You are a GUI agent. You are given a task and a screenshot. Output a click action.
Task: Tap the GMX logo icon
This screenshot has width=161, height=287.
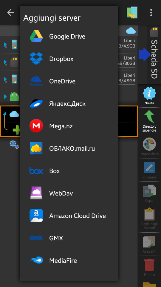click(36, 238)
